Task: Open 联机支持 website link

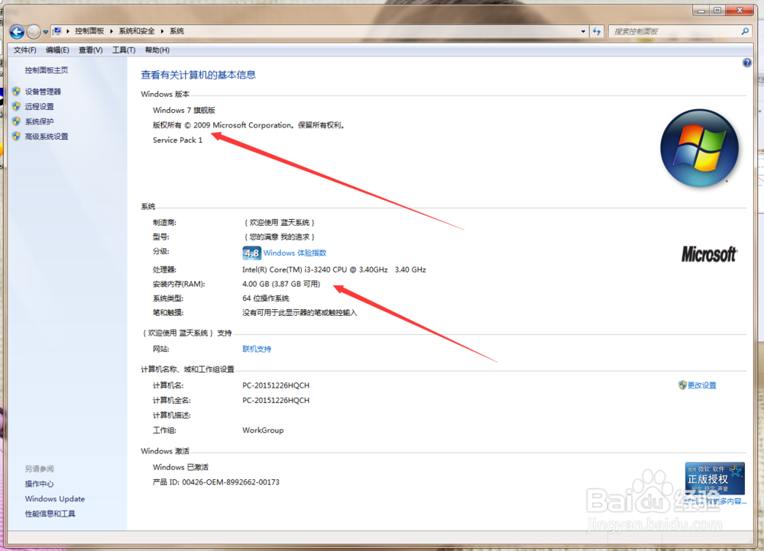Action: coord(257,349)
